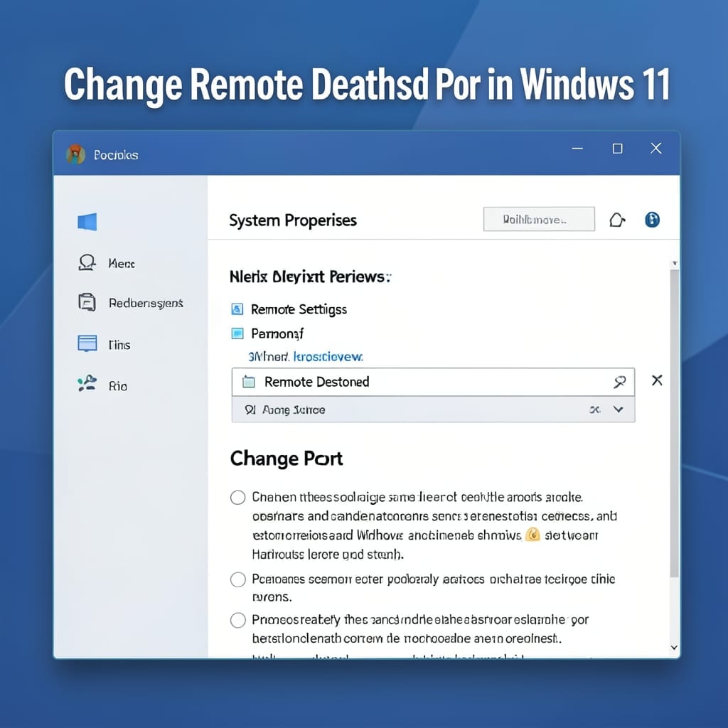728x728 pixels.
Task: Click the blue round icon in the header
Action: pos(653,219)
